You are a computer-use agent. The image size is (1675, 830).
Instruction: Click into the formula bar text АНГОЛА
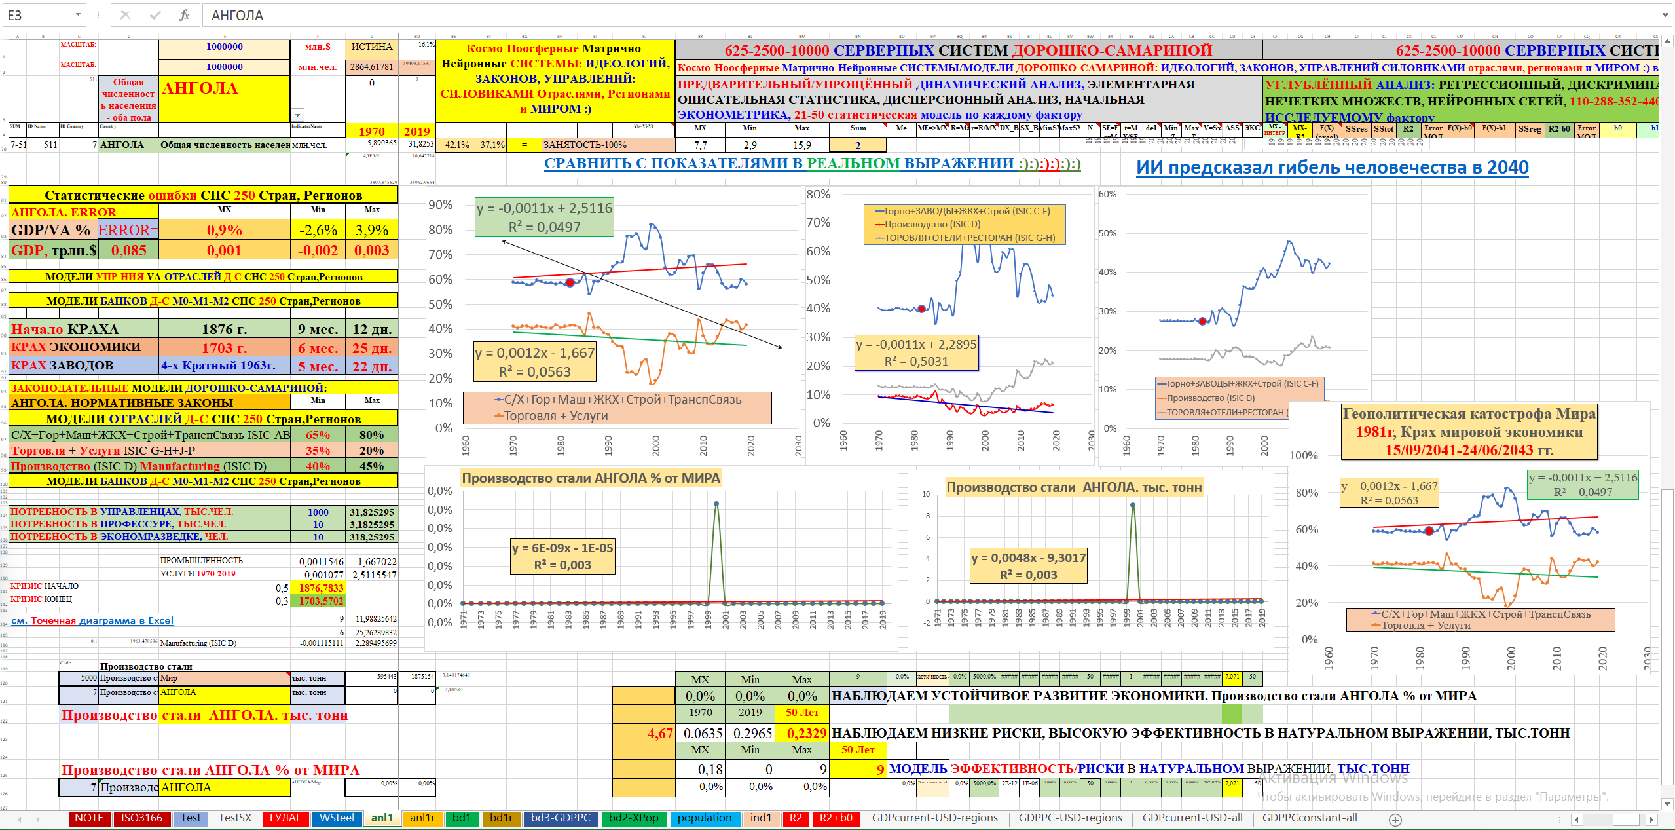tap(237, 15)
